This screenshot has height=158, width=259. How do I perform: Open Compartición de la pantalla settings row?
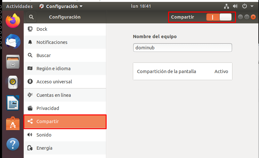point(182,71)
